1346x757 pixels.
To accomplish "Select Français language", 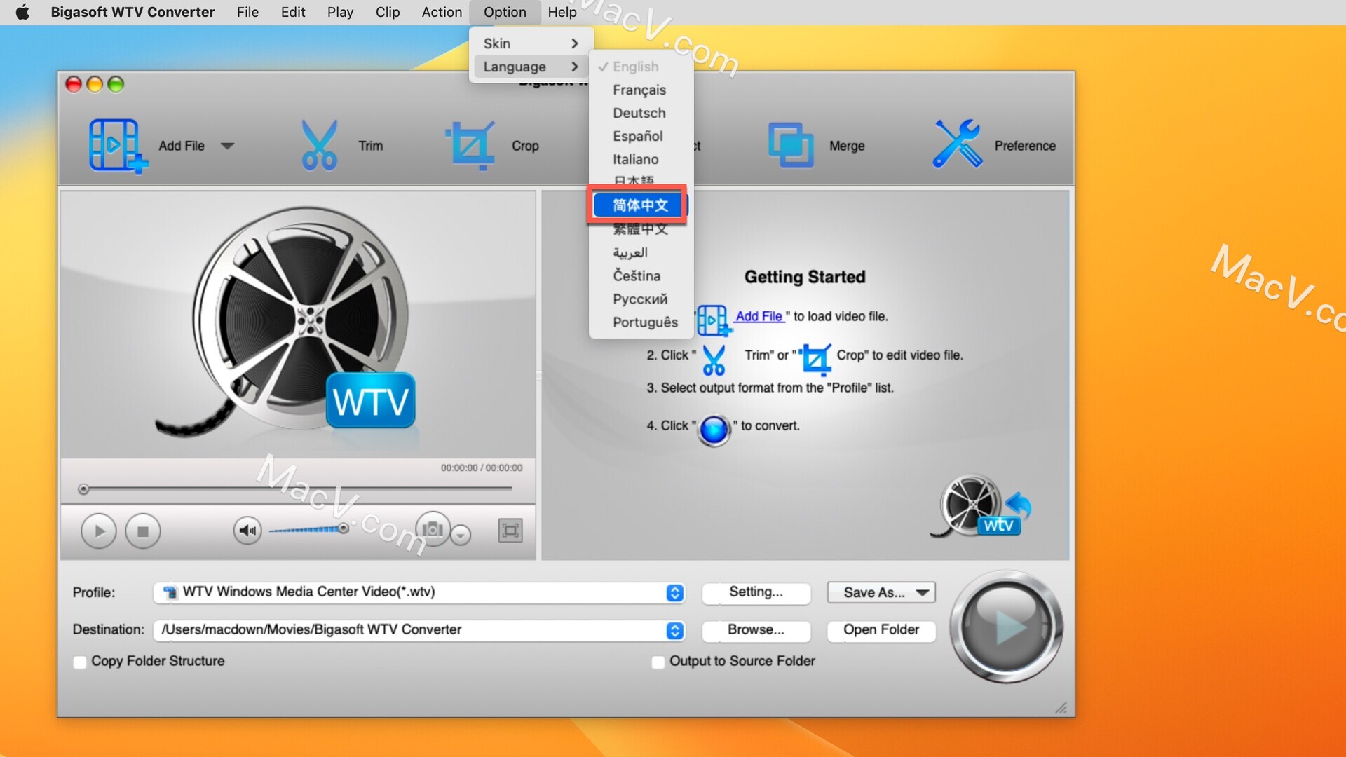I will 641,90.
